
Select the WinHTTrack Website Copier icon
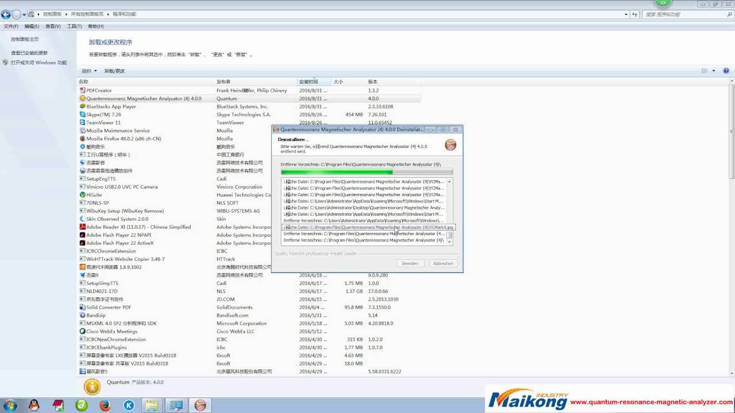click(x=82, y=259)
